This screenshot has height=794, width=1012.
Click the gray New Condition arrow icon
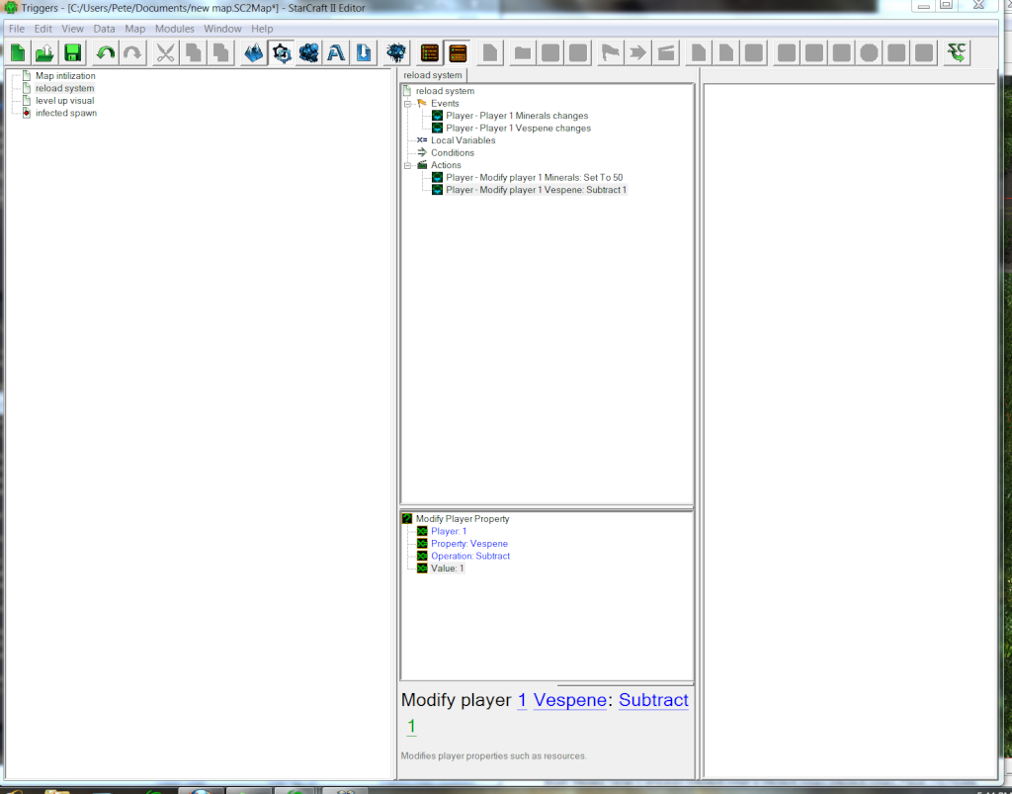tap(637, 53)
